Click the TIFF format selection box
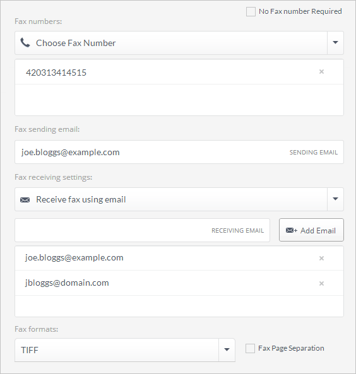The image size is (356, 374). [x=117, y=349]
